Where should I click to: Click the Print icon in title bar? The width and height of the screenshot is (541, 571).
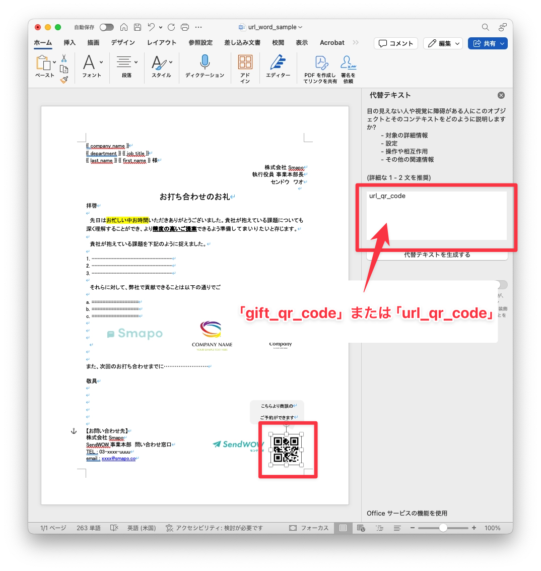point(185,27)
